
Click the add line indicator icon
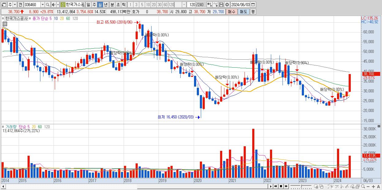[x=215, y=5]
